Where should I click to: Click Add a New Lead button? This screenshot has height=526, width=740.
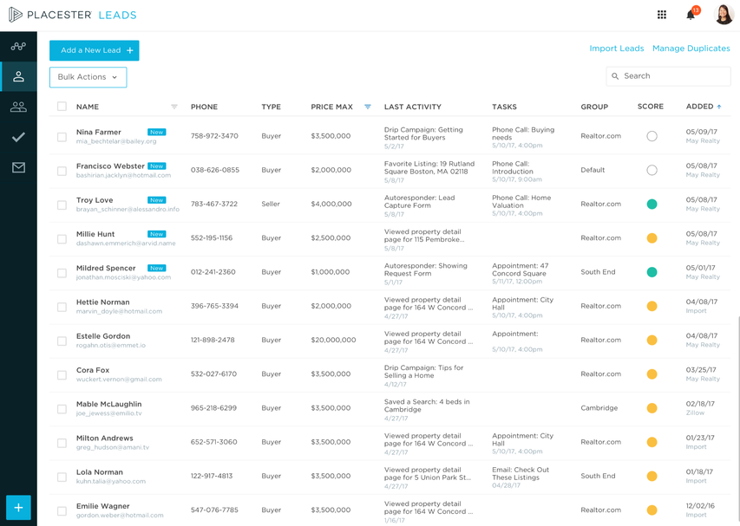(94, 50)
